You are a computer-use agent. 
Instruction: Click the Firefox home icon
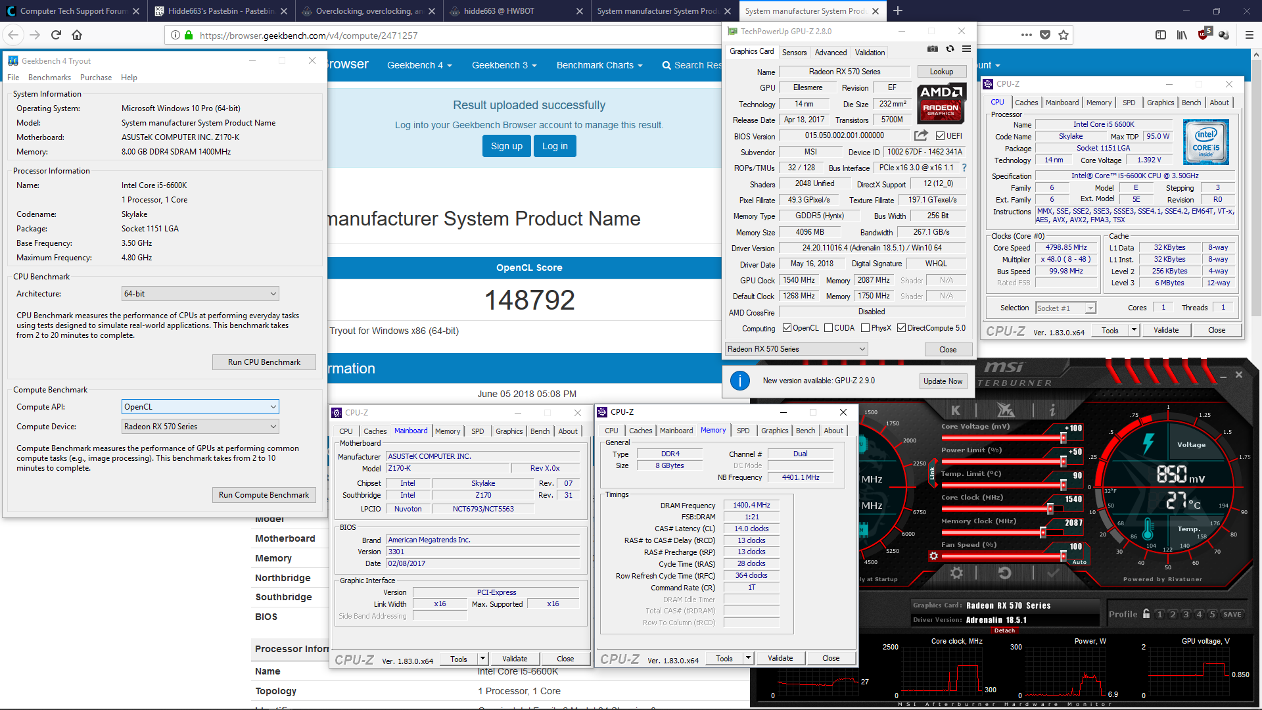click(77, 35)
